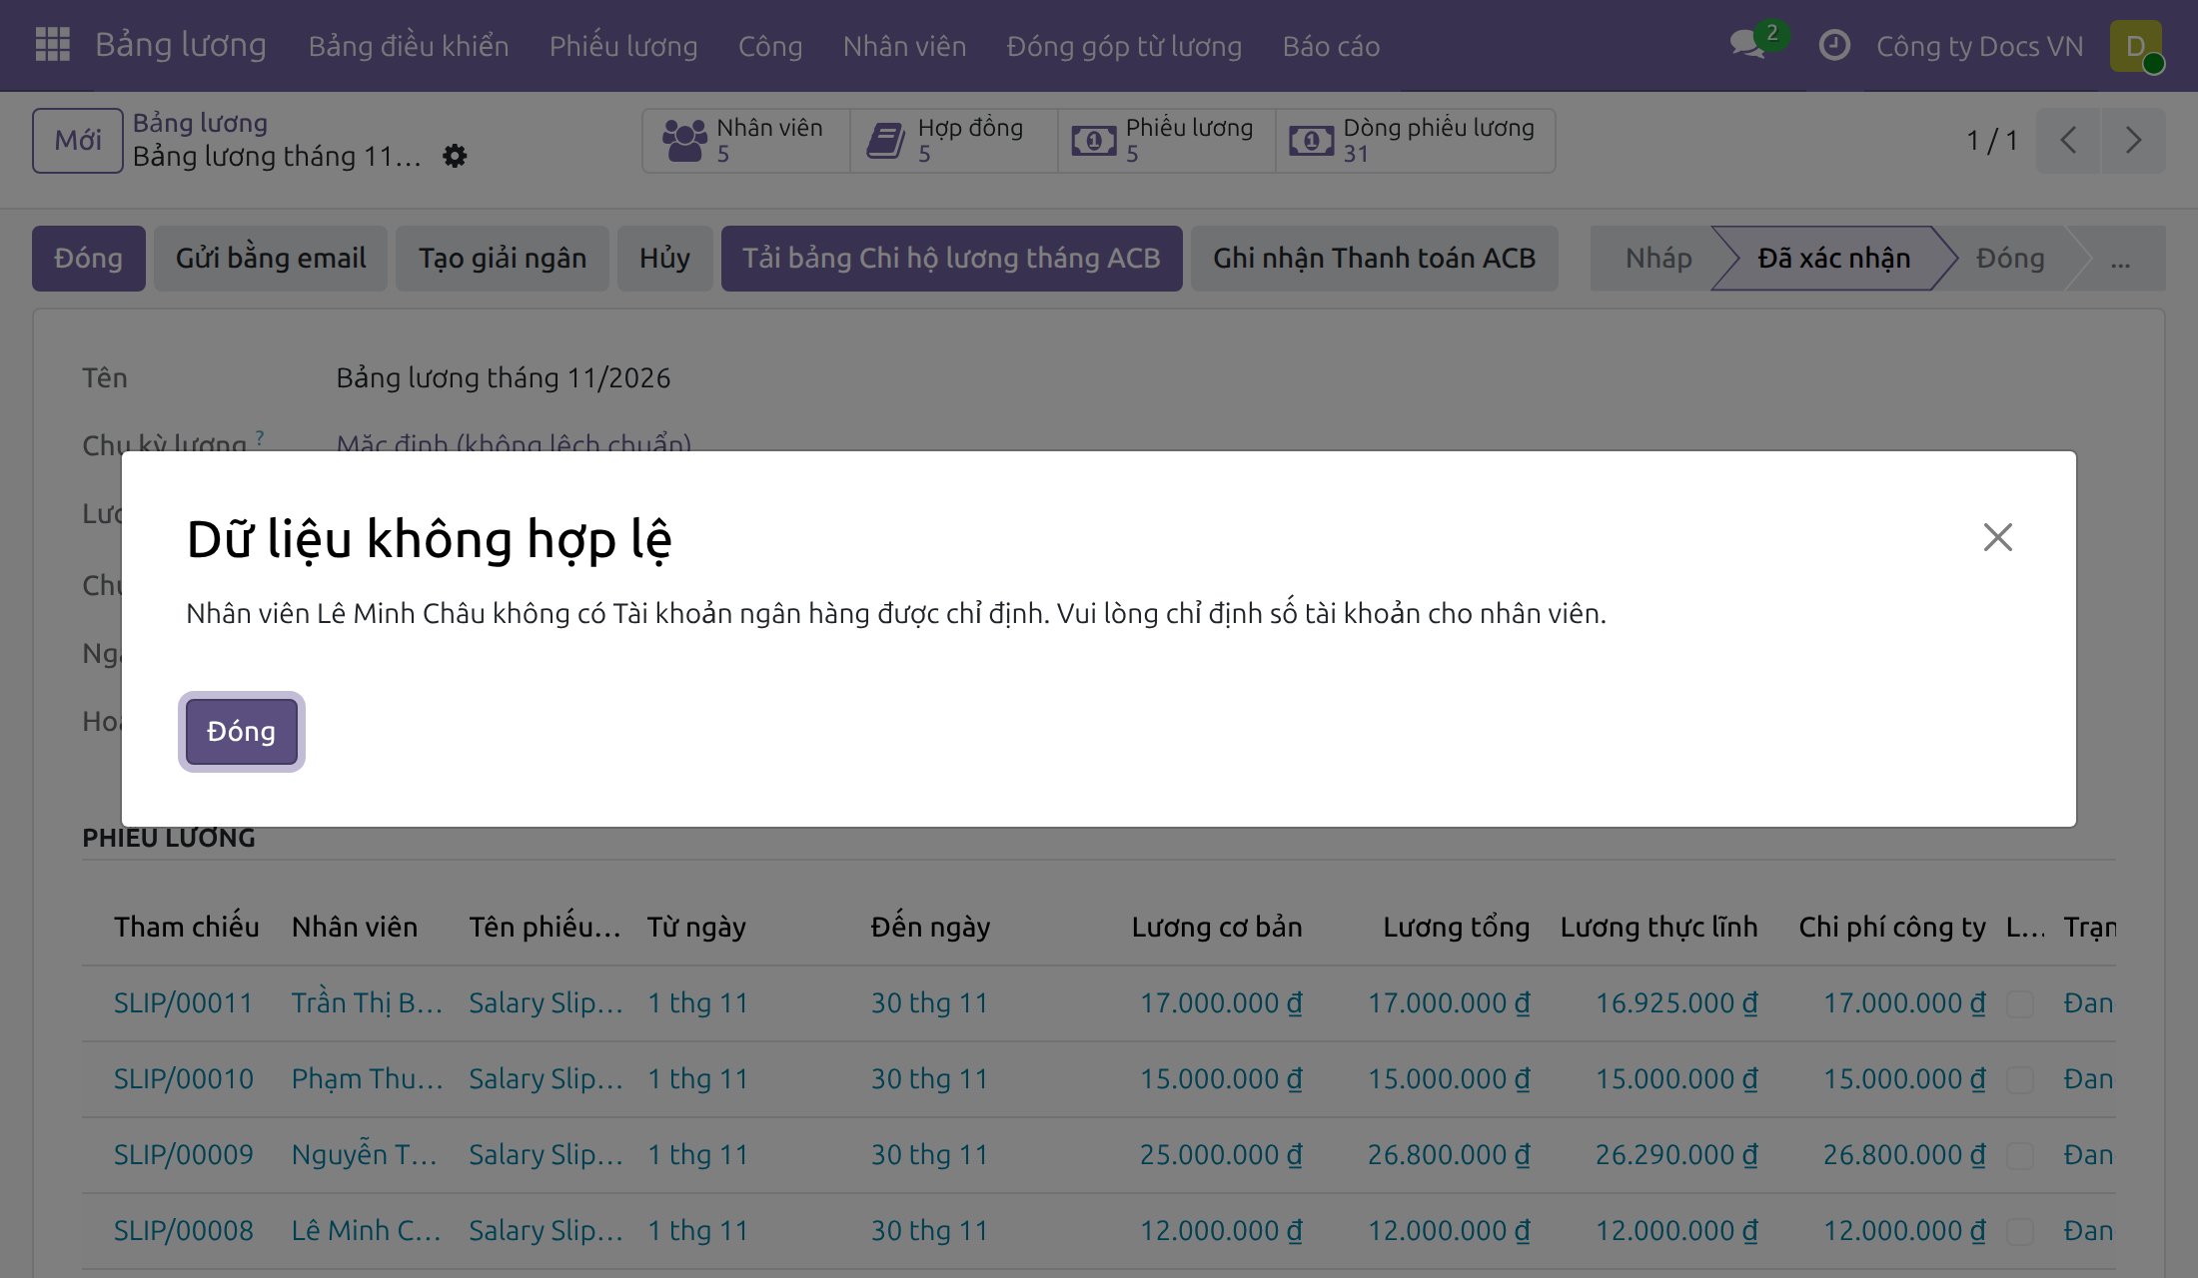Go to the previous record arrow
2198x1278 pixels.
[x=2069, y=141]
